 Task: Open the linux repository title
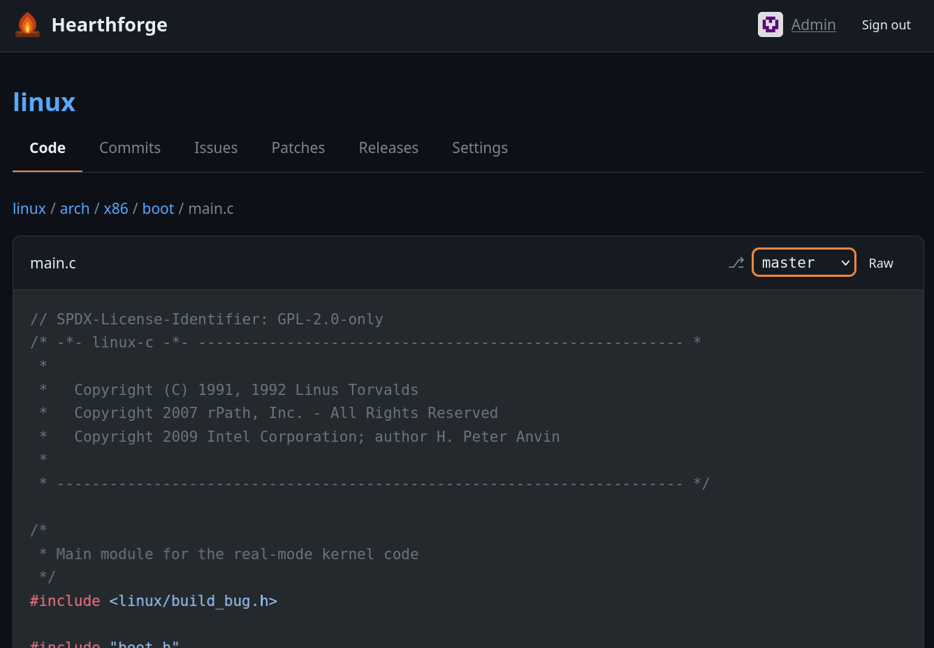point(44,102)
